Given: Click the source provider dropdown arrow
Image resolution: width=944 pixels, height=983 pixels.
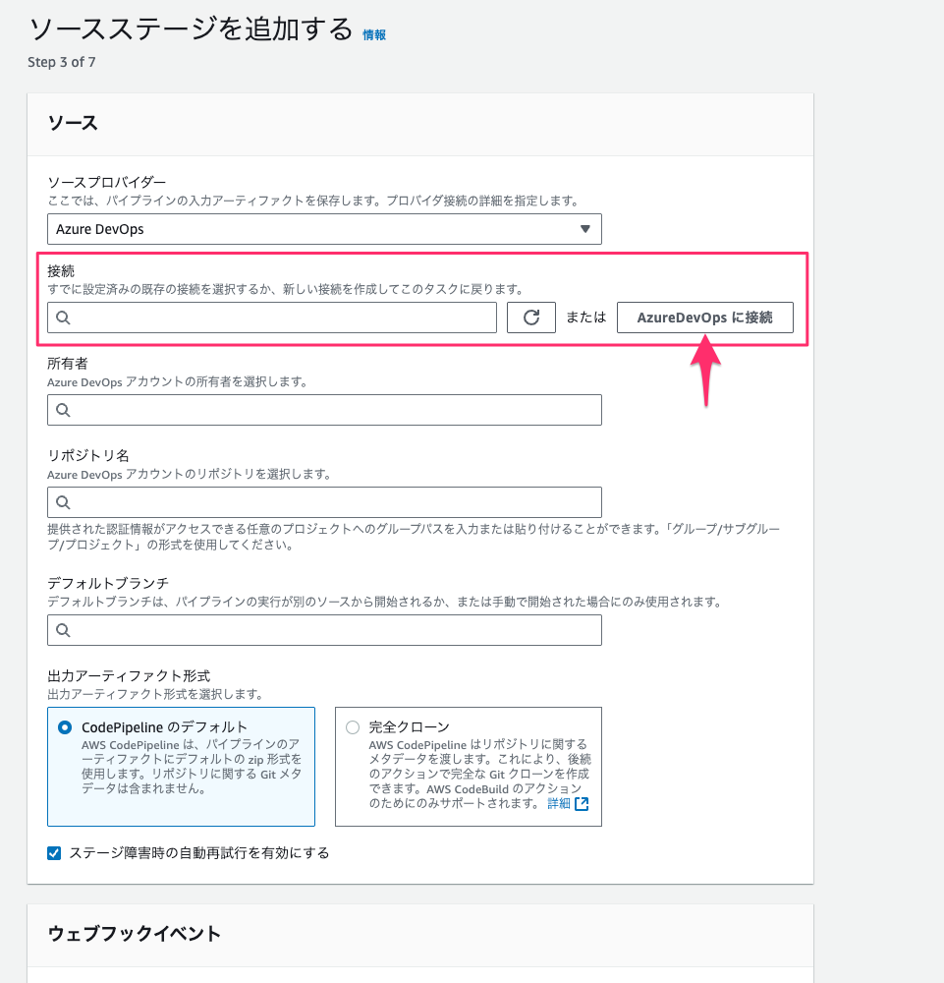Looking at the screenshot, I should coord(585,229).
